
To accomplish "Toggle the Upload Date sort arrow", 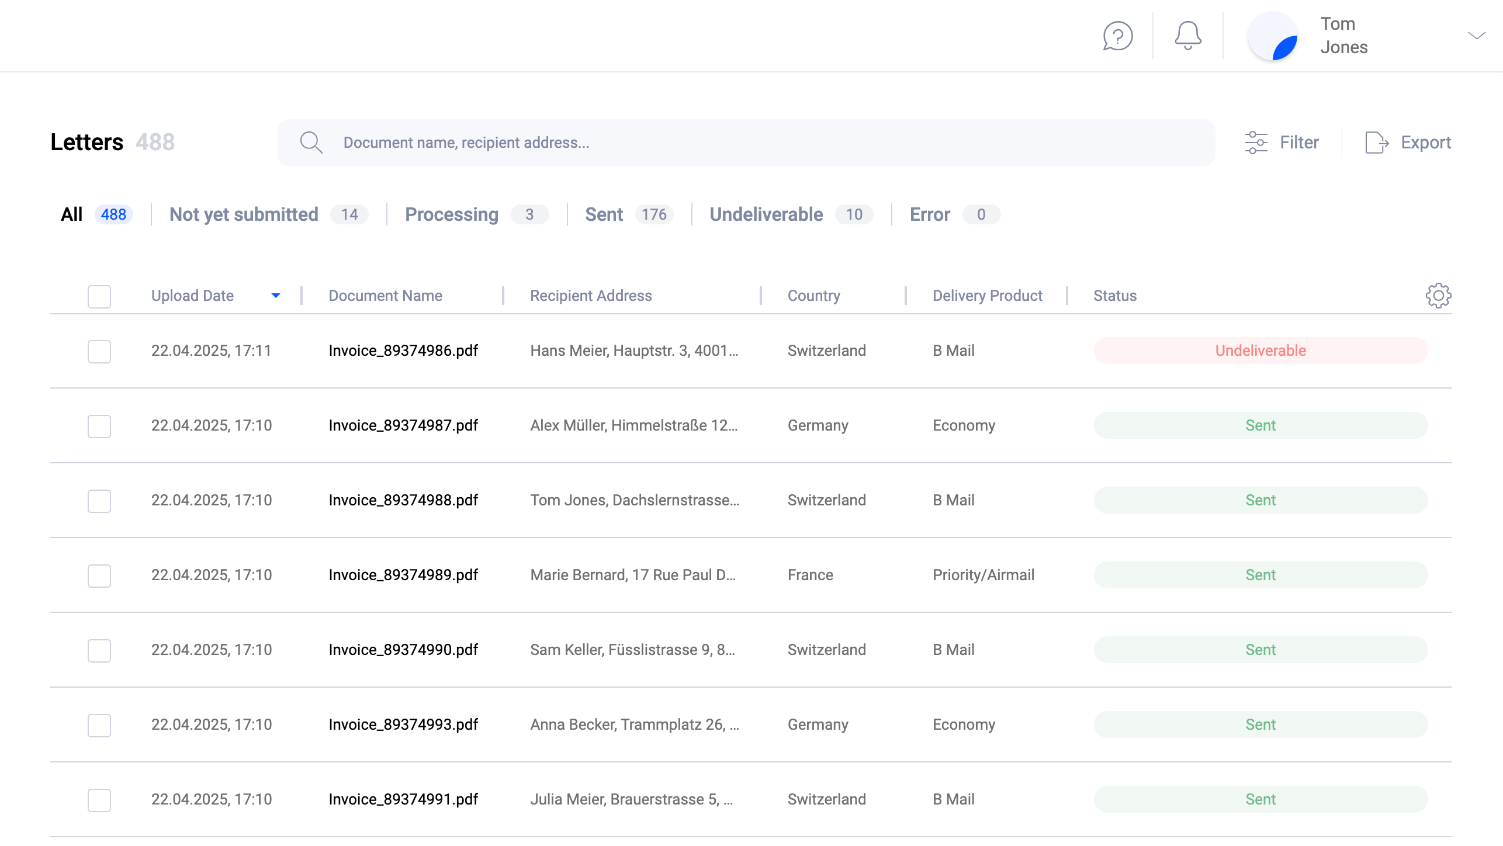I will (x=276, y=296).
